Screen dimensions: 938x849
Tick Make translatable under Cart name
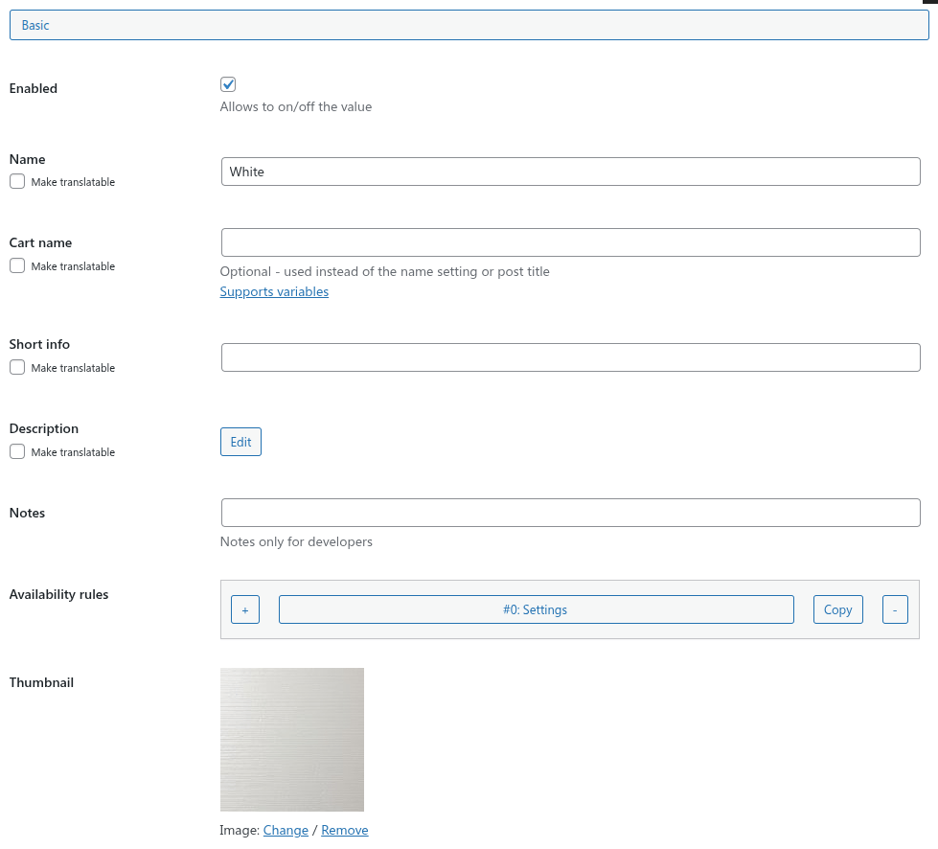(x=17, y=265)
